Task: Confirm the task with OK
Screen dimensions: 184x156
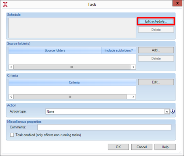Action: click(118, 147)
